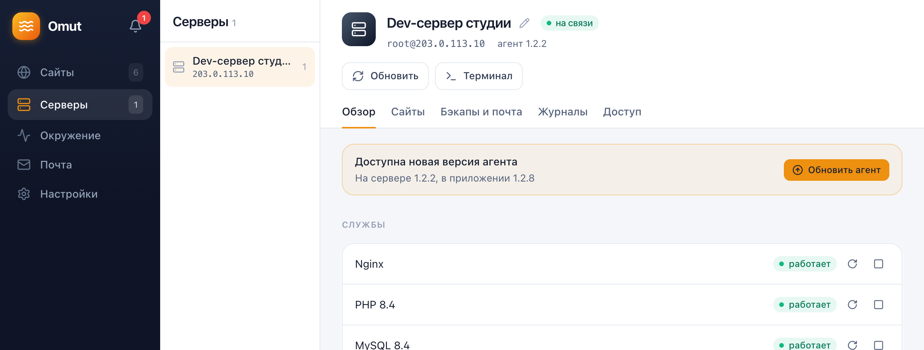This screenshot has width=924, height=350.
Task: Click the Omut wave logo
Action: point(26,26)
